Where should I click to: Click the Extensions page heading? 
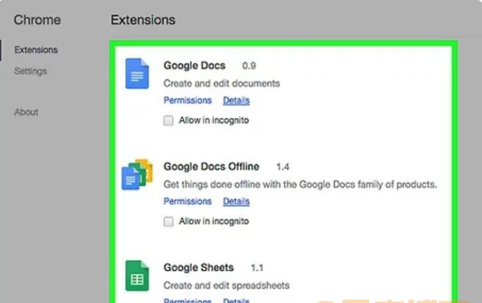143,20
